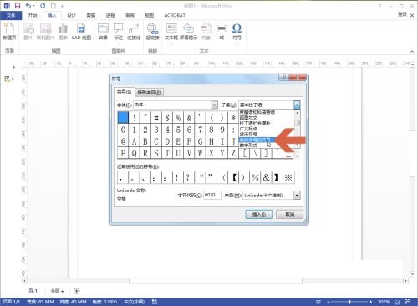Click the zoom in plus button
The height and width of the screenshot is (306, 418).
pos(370,302)
